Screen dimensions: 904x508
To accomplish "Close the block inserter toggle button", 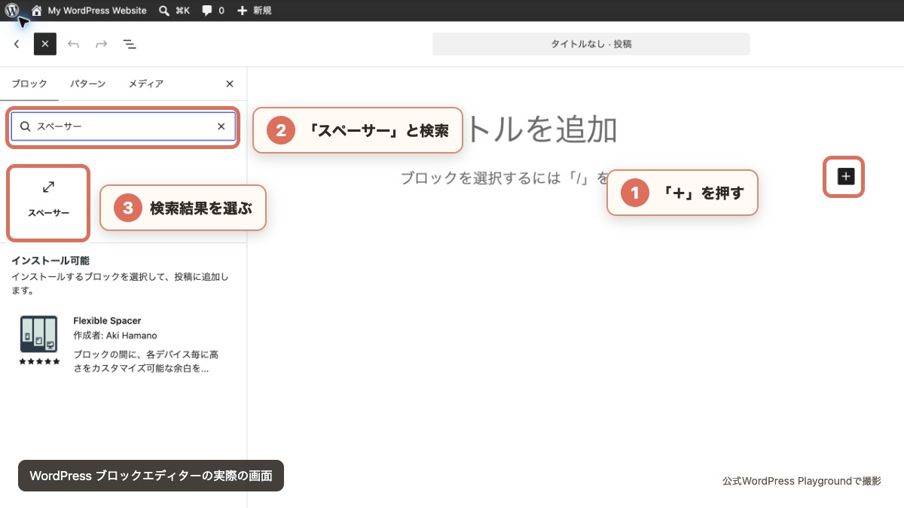I will [45, 44].
